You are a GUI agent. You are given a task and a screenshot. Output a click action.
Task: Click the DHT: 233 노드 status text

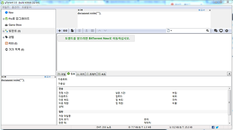(104, 127)
